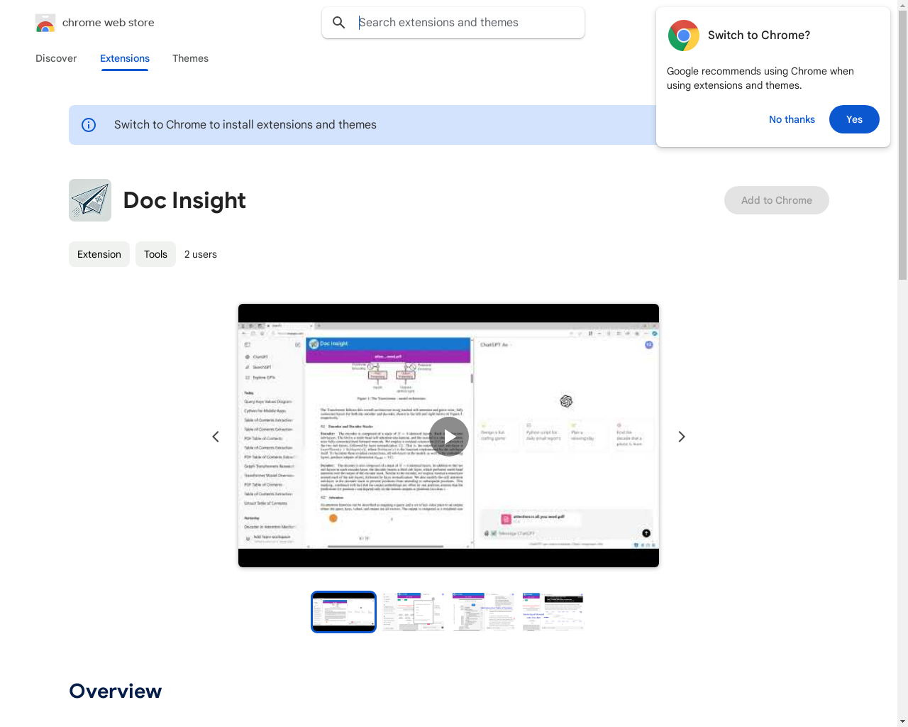Open the Discover tab
The height and width of the screenshot is (727, 908).
tap(56, 58)
